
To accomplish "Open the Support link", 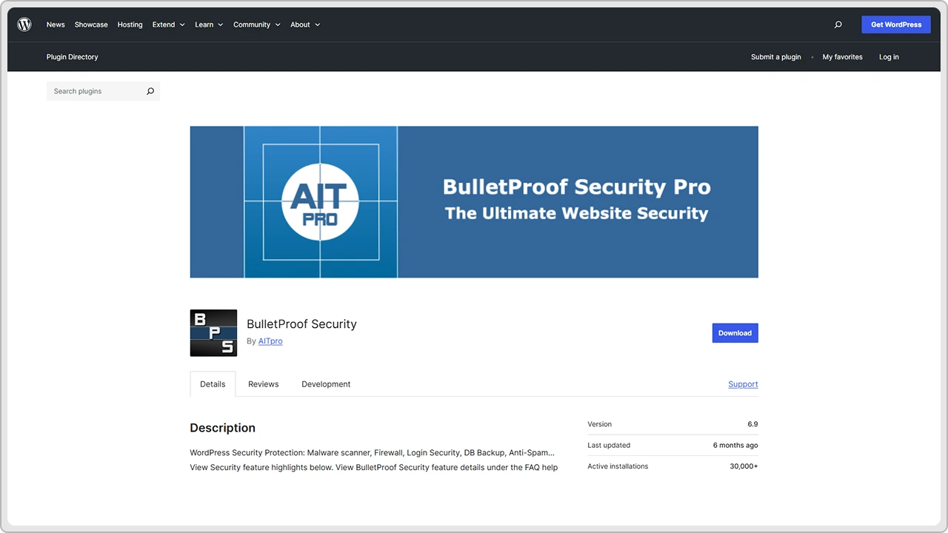I will [x=742, y=383].
